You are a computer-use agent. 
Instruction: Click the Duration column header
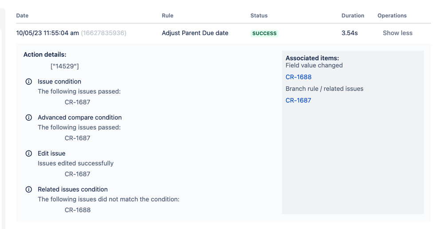pos(353,16)
